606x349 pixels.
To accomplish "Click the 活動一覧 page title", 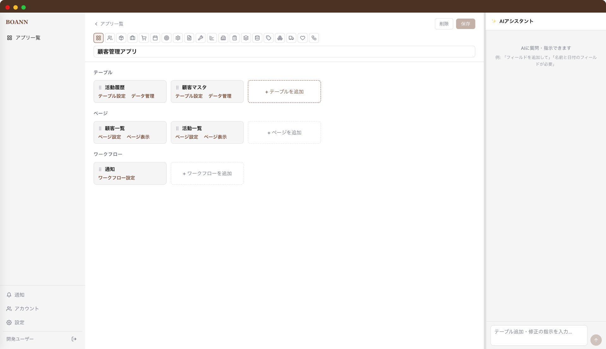I will 192,128.
